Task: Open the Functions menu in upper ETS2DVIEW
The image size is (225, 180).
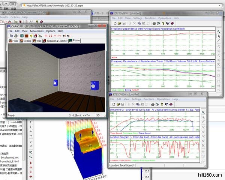Action: (x=150, y=18)
